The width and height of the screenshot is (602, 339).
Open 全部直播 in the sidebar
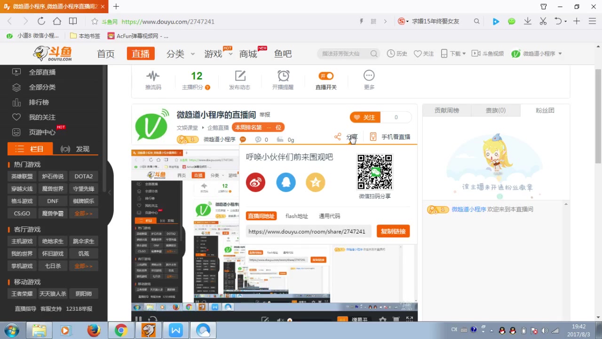tap(42, 72)
